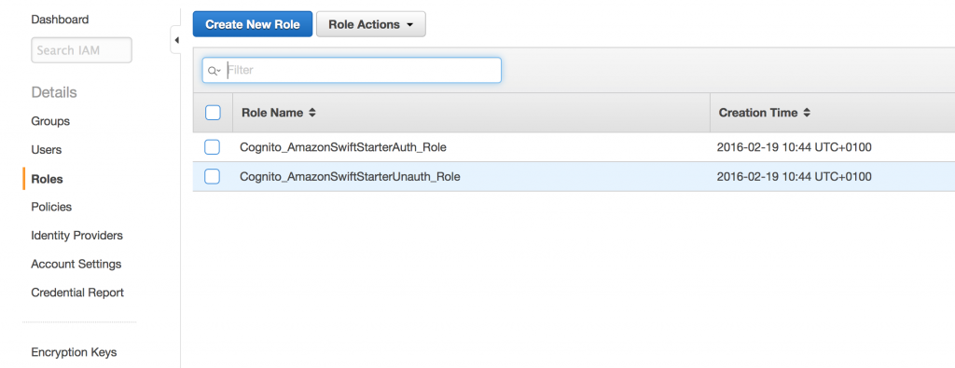Viewport: 955px width, 368px height.
Task: Select Roles in the sidebar
Action: [x=47, y=179]
